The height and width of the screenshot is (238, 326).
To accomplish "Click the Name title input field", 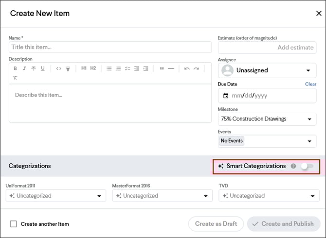I will point(110,47).
